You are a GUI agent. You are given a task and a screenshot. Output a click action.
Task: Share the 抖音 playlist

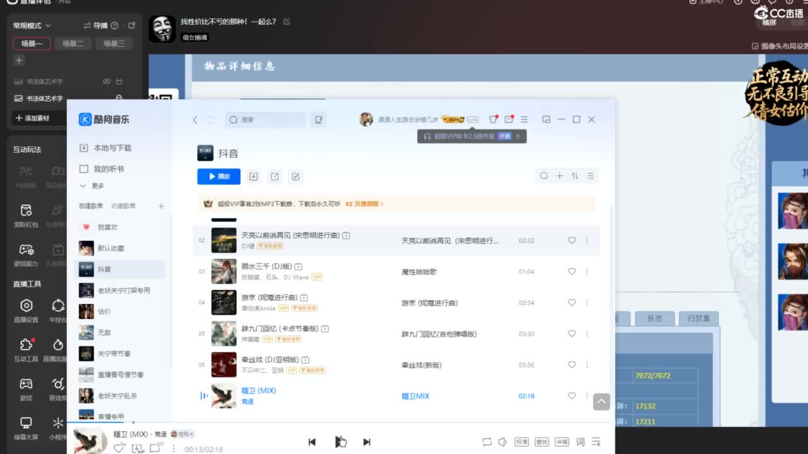coord(275,177)
